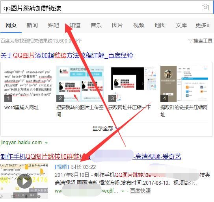The image size is (214, 202).
Task: Switch to the 视频 tab
Action: click(139, 25)
